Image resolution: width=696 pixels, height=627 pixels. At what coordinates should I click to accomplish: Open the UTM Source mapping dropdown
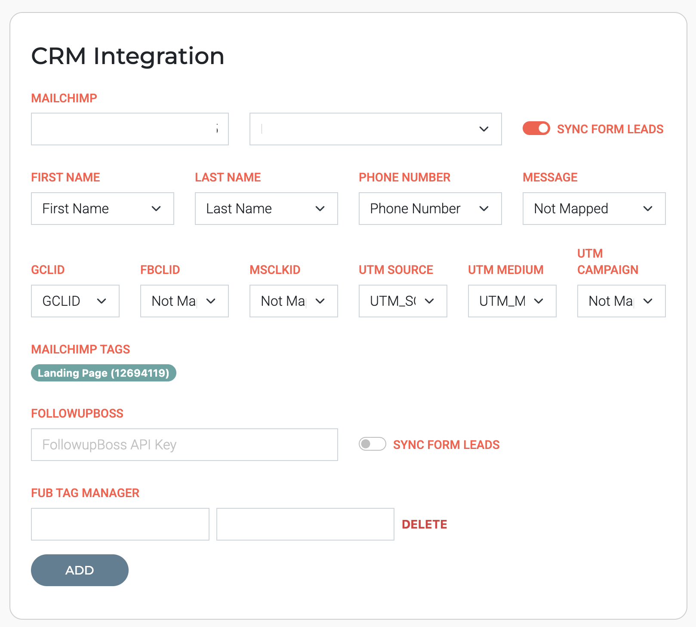[x=403, y=301]
